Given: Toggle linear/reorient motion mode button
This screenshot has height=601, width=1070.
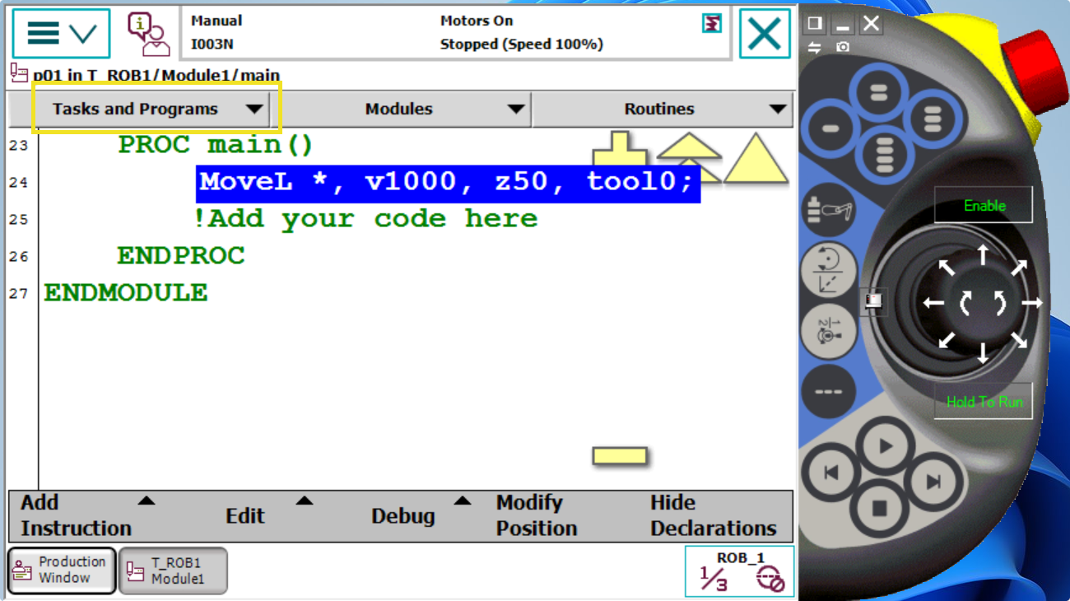Looking at the screenshot, I should [828, 271].
